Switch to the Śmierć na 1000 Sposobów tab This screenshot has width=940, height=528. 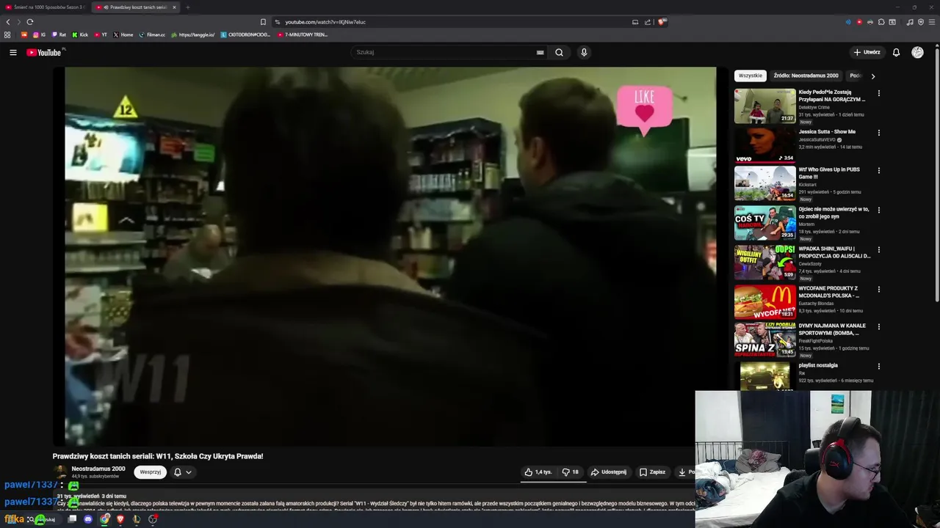46,7
